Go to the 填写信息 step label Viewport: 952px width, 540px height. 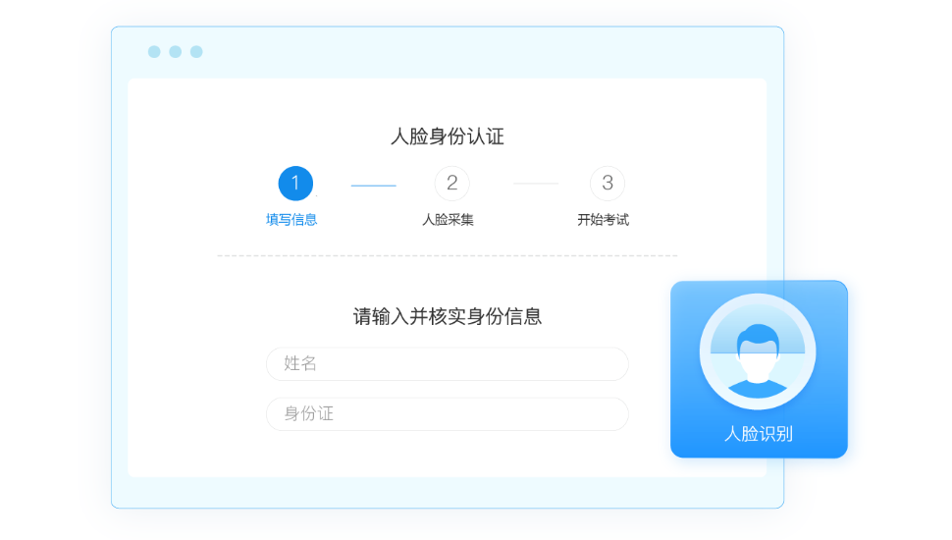291,219
